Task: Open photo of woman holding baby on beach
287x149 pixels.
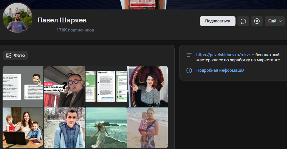Action: 147,128
